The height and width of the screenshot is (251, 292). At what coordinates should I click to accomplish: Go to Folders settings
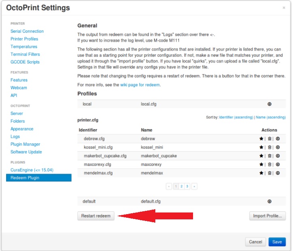click(x=18, y=121)
